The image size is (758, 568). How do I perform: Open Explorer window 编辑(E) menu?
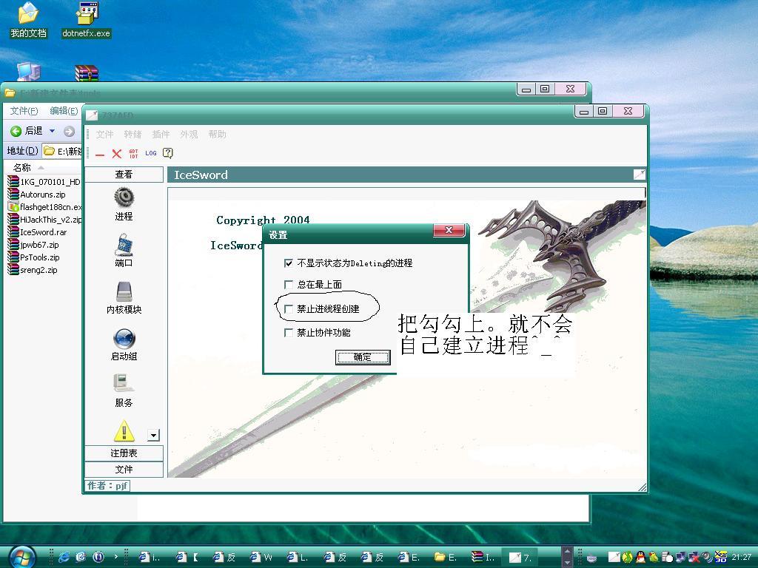64,111
